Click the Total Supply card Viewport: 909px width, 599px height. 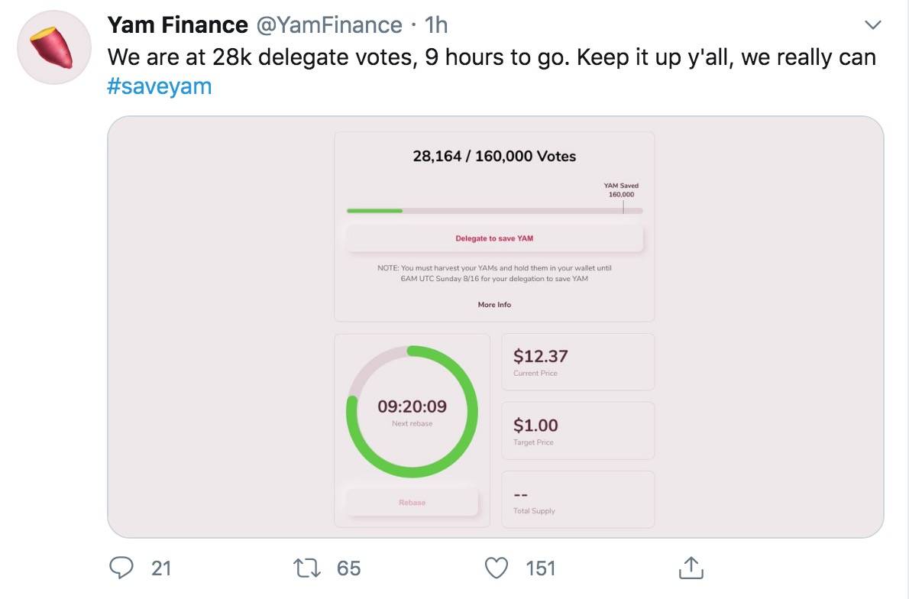coord(577,500)
